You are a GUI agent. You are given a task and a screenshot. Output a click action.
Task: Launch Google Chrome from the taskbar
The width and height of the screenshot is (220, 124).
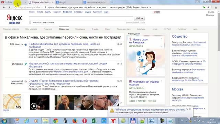pyautogui.click(x=56, y=121)
